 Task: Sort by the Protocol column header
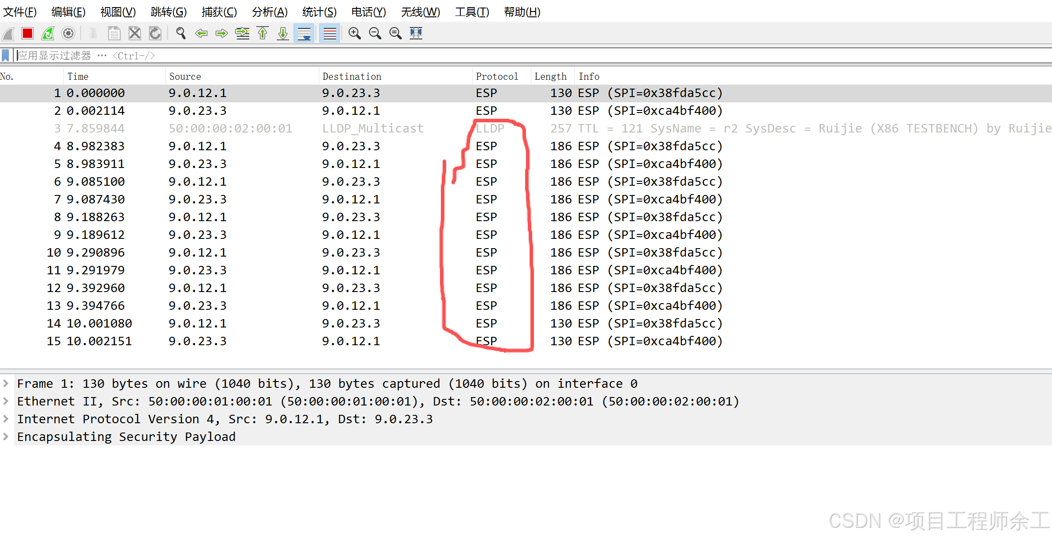click(x=497, y=76)
